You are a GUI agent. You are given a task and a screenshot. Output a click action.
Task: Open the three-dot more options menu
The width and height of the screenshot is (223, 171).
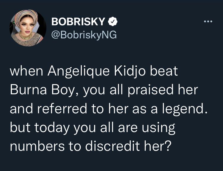[x=208, y=21]
